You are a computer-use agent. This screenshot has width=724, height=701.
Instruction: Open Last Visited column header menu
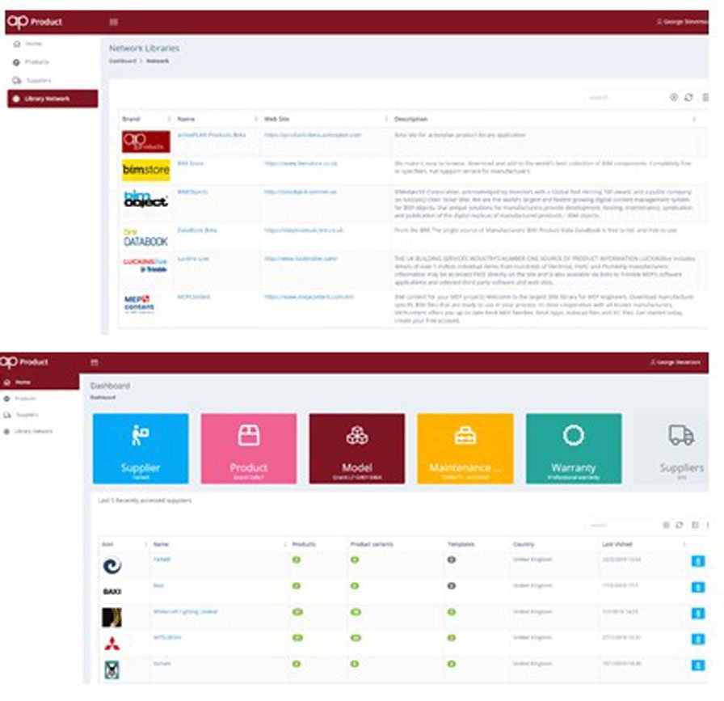point(684,544)
